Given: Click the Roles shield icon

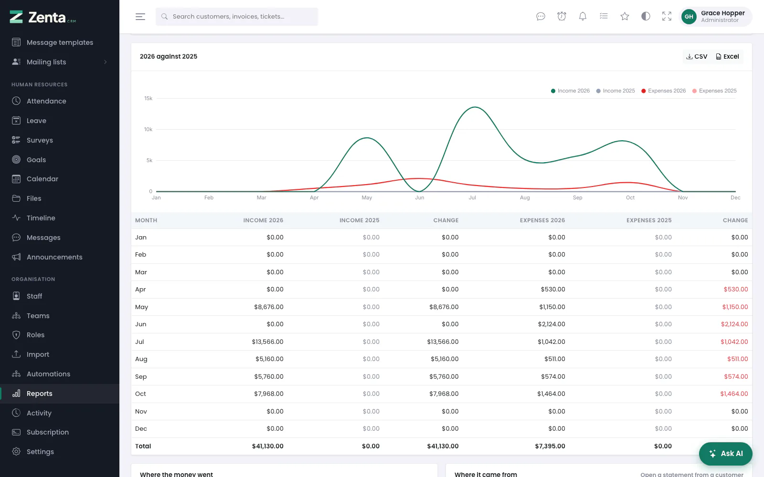Looking at the screenshot, I should [x=16, y=335].
